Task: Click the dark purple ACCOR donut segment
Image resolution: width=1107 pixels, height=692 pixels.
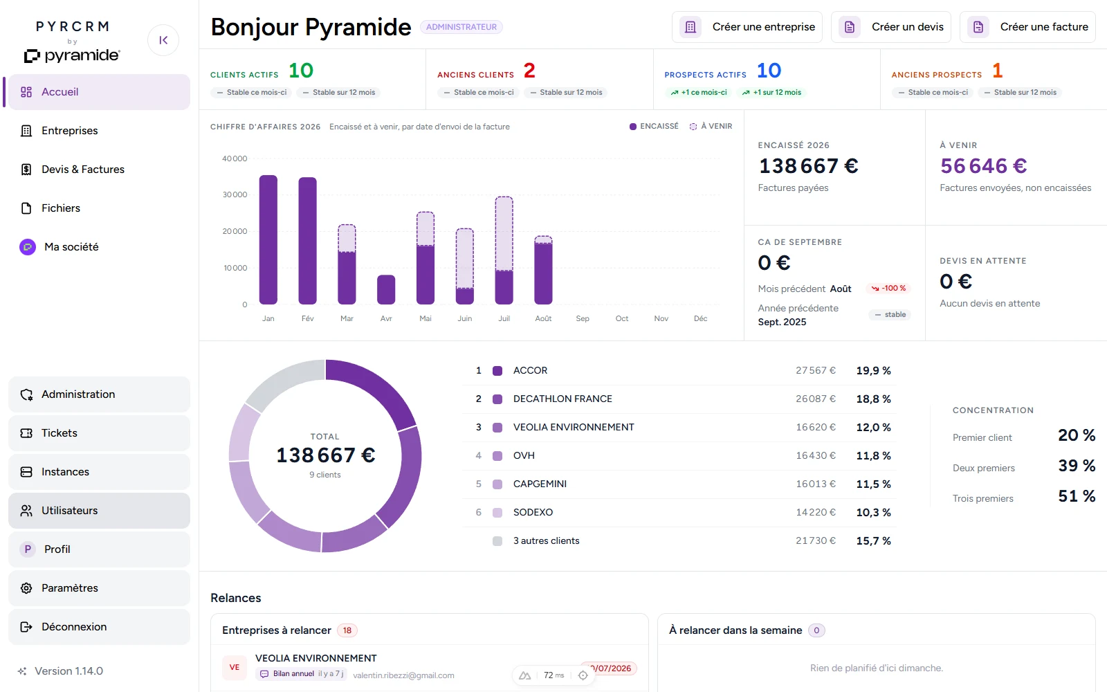Action: 377,385
